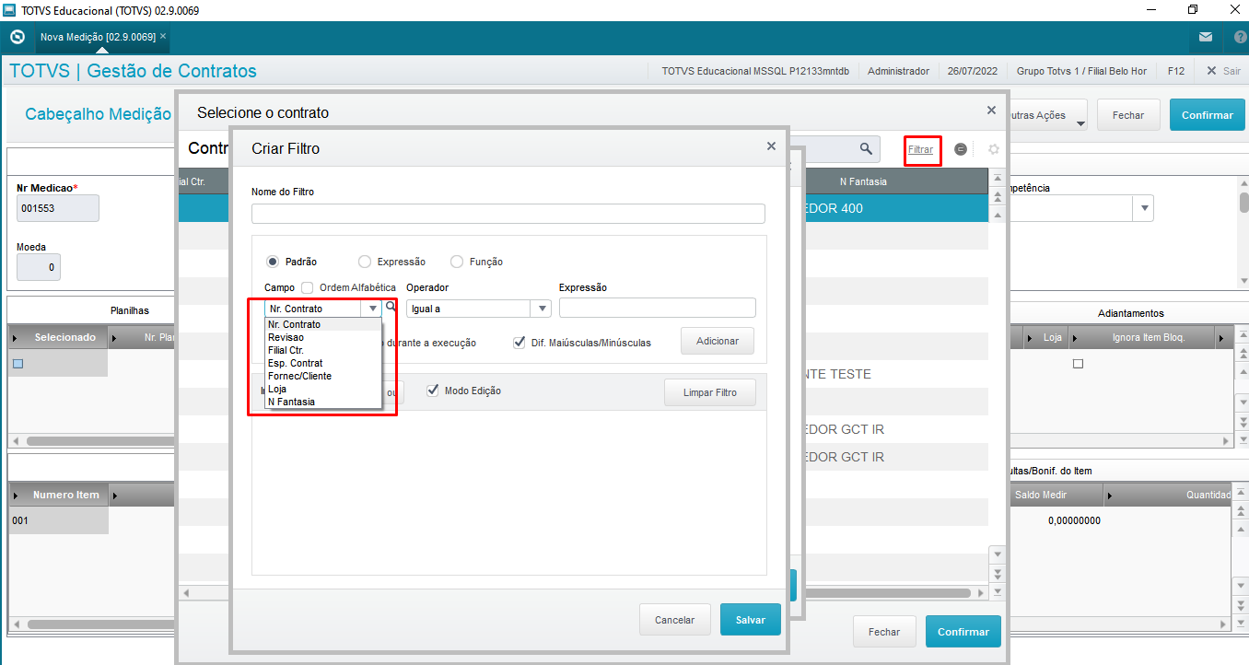Click Confirmar in Cabeçalho Medição header
The height and width of the screenshot is (665, 1249).
(1207, 115)
